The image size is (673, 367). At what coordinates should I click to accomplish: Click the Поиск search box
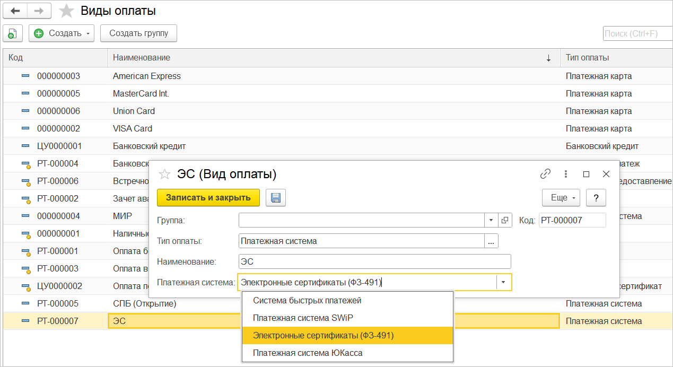pos(636,33)
